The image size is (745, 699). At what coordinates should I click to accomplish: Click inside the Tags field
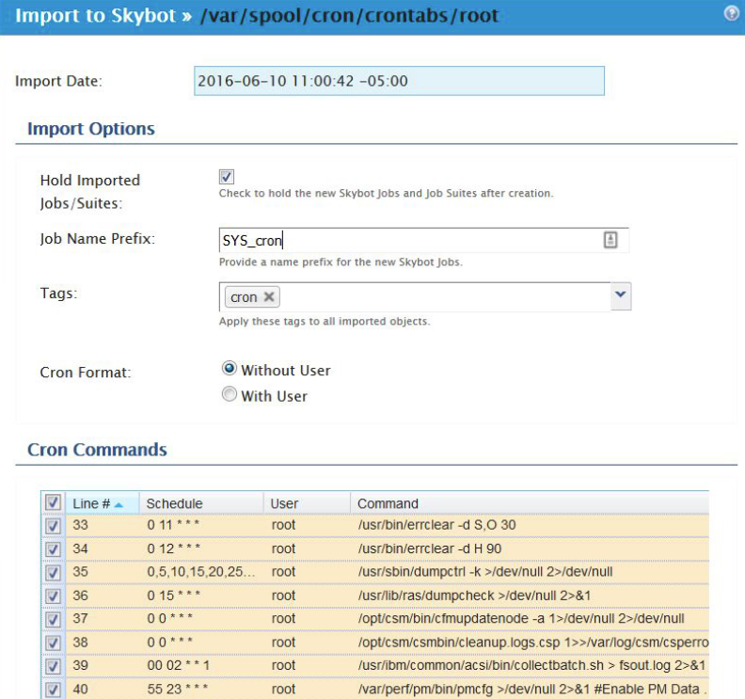tap(414, 297)
